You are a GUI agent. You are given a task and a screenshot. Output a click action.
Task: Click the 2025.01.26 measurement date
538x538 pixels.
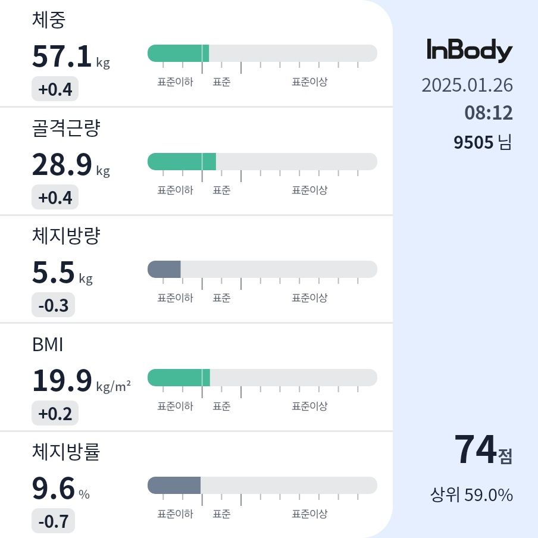point(467,85)
